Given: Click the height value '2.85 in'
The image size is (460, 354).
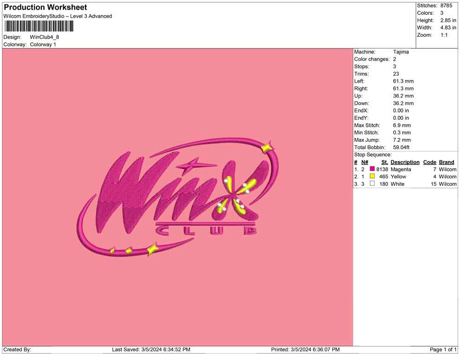Looking at the screenshot, I should (448, 20).
